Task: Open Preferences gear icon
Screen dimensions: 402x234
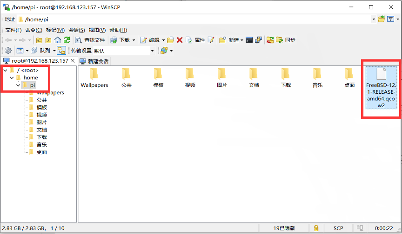Action: click(8, 51)
